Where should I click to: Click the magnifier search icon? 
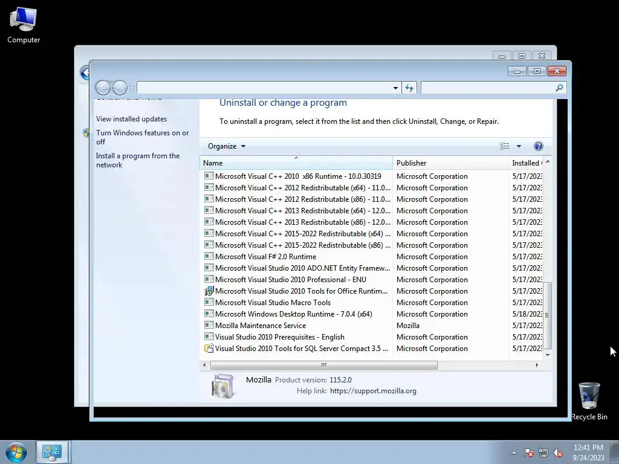click(x=559, y=88)
